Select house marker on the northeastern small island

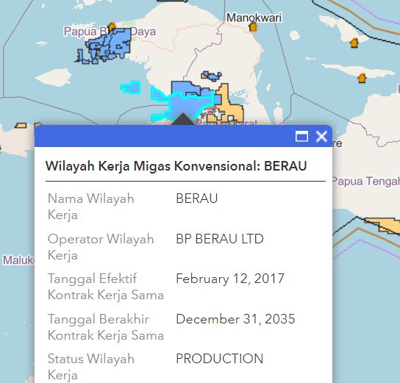354,43
